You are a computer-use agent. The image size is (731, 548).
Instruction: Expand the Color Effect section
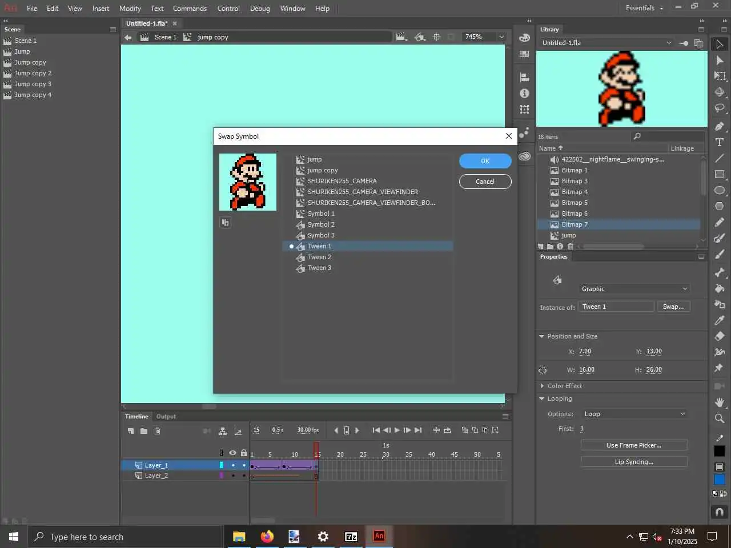point(541,386)
